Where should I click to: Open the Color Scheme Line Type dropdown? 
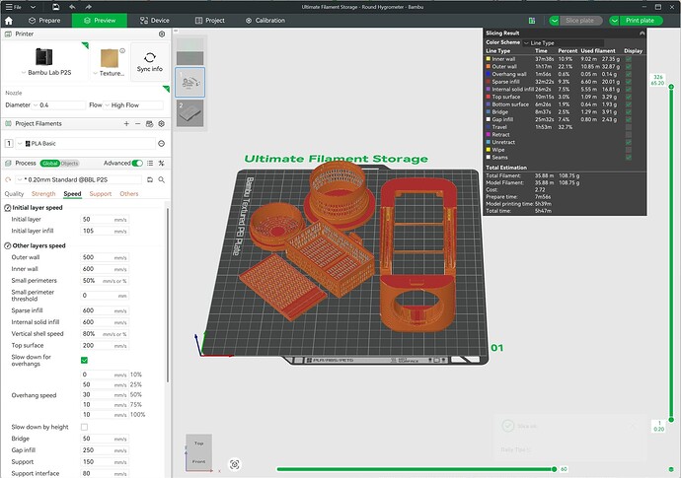point(564,43)
